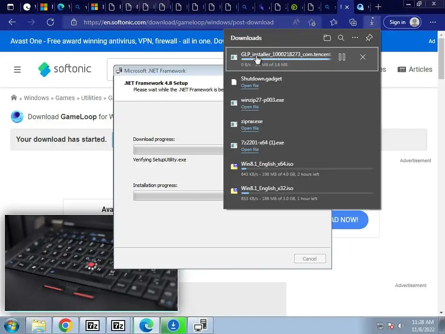Open Read Aloud in address bar
445x334 pixels.
click(296, 22)
